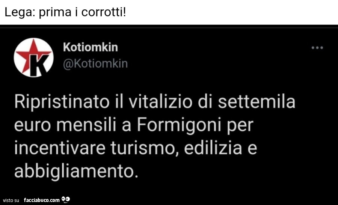Click the word 'corrotti!' in the caption
This screenshot has height=205, width=338.
pyautogui.click(x=104, y=12)
